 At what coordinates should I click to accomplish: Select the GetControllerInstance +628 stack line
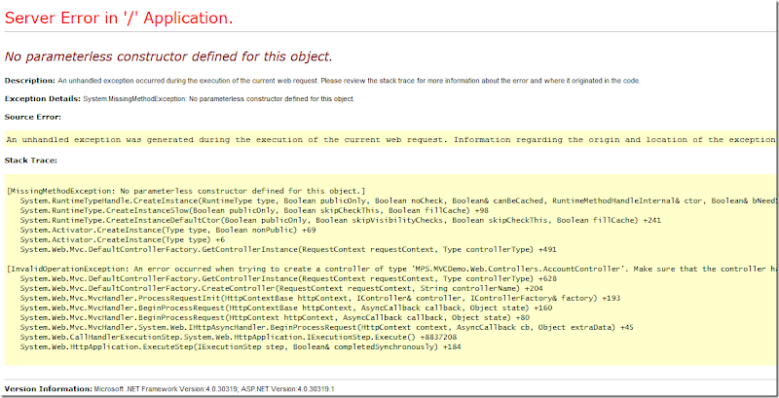coord(288,278)
